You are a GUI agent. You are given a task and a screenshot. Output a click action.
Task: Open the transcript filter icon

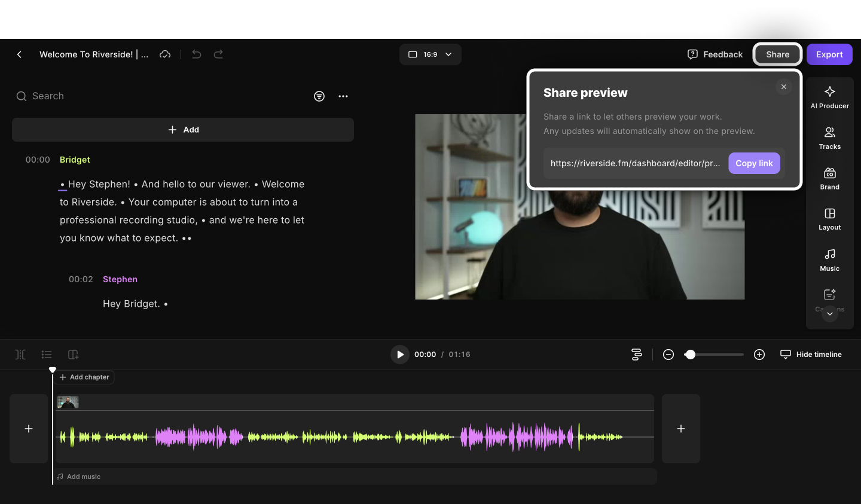point(319,96)
